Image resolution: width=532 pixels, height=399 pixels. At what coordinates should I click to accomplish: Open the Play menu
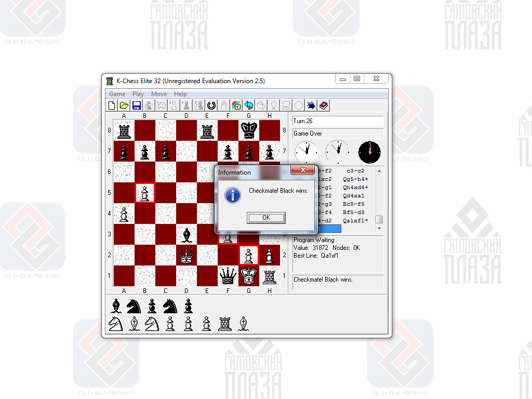(138, 94)
